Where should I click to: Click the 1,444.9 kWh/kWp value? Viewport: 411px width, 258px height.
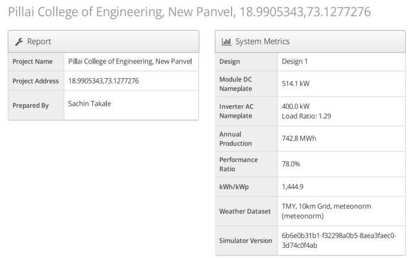[x=293, y=187]
